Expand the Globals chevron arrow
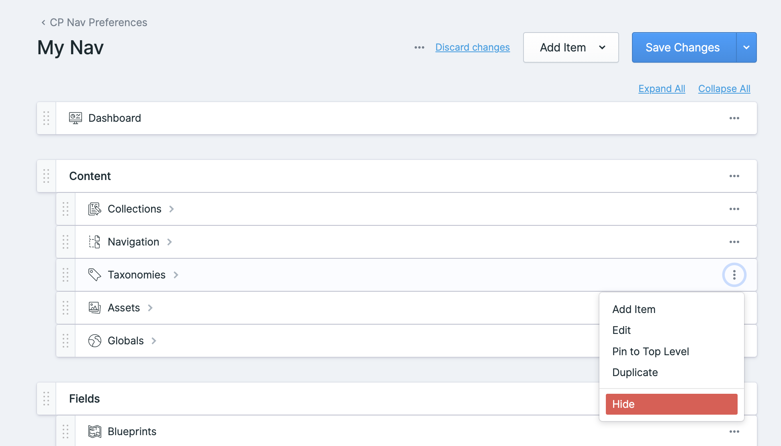Image resolution: width=781 pixels, height=446 pixels. [x=155, y=341]
